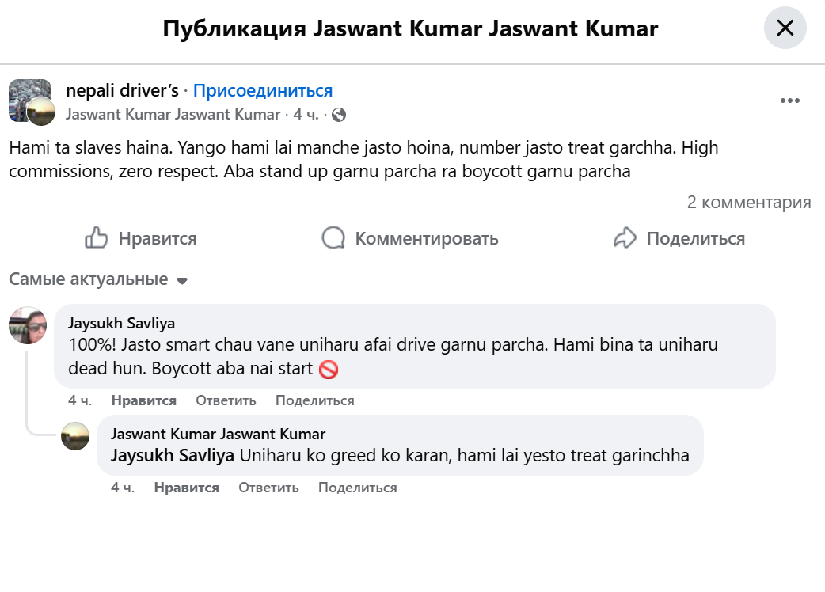
Task: Like Jaysukh Savliya's comment
Action: pos(143,400)
